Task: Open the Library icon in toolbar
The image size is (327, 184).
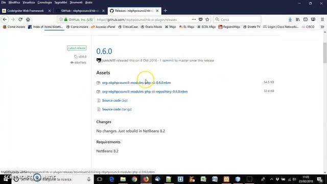Action: pyautogui.click(x=297, y=19)
